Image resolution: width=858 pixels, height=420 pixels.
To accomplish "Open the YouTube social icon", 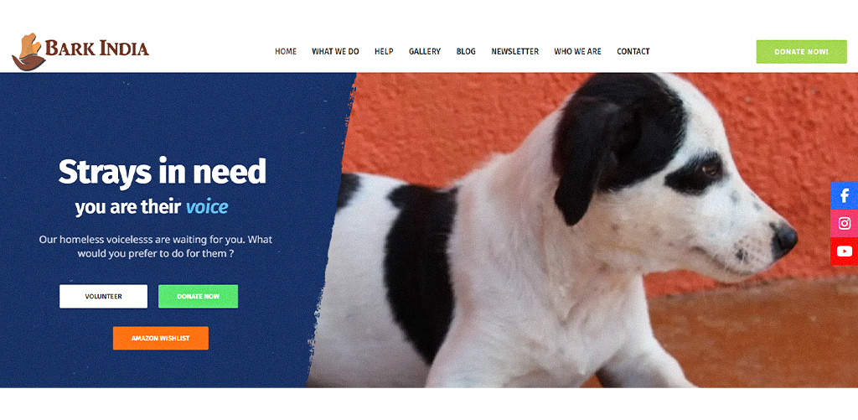I will pyautogui.click(x=844, y=251).
